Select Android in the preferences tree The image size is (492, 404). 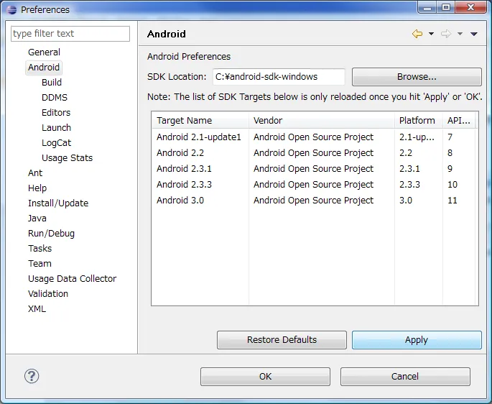[x=44, y=68]
